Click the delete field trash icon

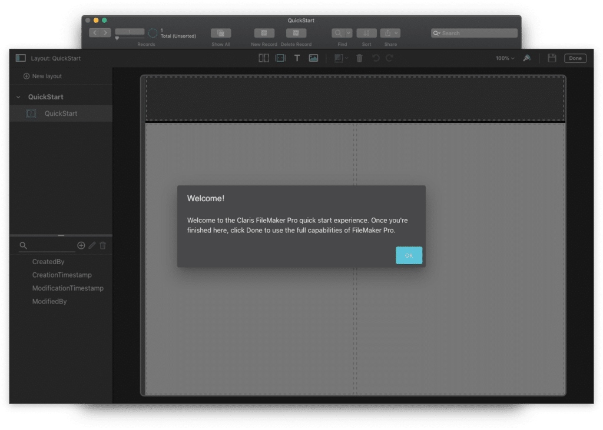tap(102, 245)
